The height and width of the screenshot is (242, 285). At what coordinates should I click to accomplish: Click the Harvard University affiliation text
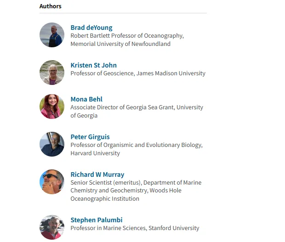point(95,153)
